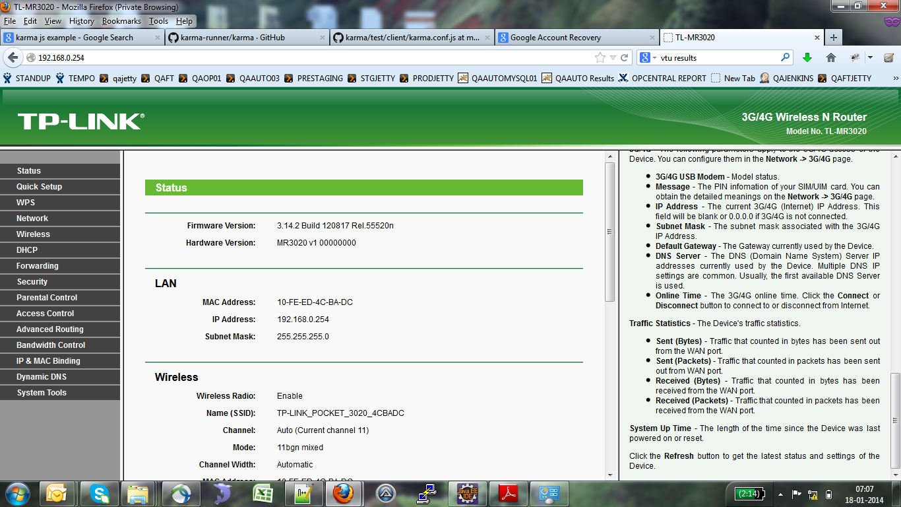Image resolution: width=901 pixels, height=507 pixels.
Task: Go to the Firefox home page icon
Action: [x=831, y=57]
